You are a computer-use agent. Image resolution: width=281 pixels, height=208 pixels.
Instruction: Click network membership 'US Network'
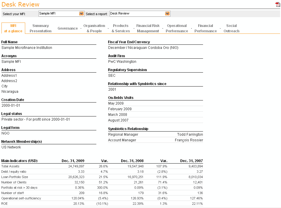pyautogui.click(x=11, y=147)
